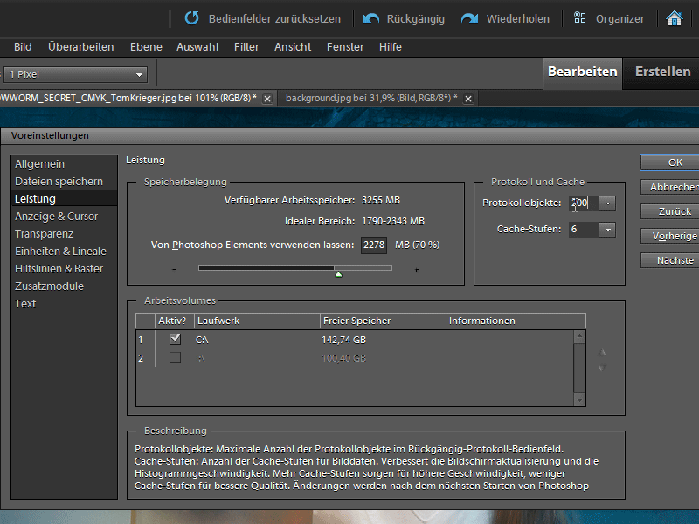Screen dimensions: 699x524
Task: Select the 142,74 GB free space cell
Action: [x=343, y=340]
